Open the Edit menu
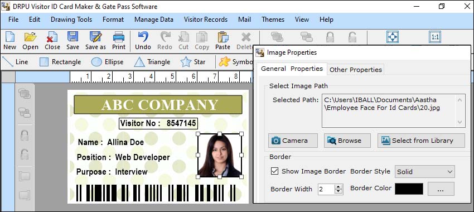The height and width of the screenshot is (212, 474). pos(35,20)
